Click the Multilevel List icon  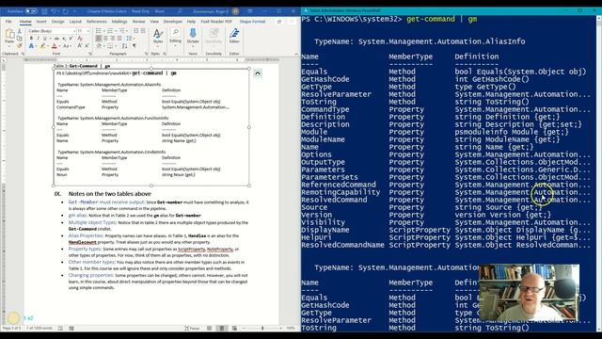point(121,31)
